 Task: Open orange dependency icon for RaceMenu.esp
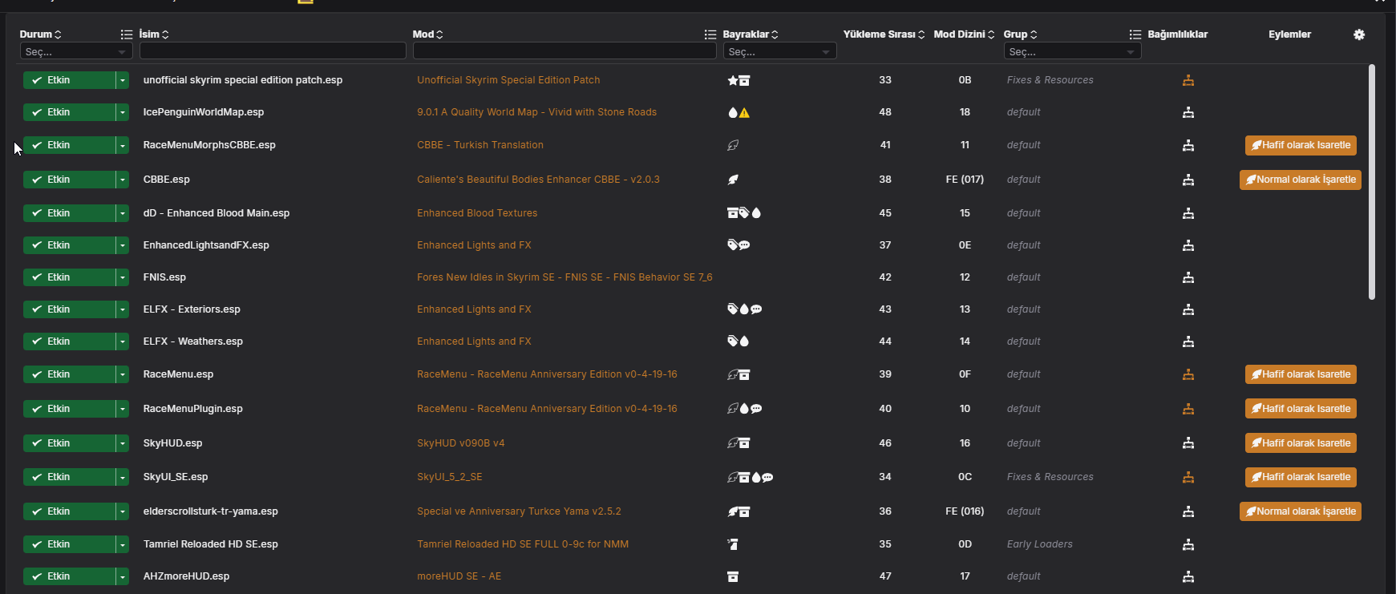coord(1188,374)
